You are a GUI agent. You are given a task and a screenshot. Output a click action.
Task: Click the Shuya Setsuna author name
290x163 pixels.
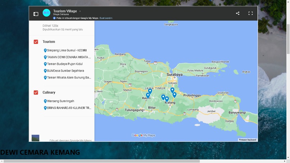(61, 14)
